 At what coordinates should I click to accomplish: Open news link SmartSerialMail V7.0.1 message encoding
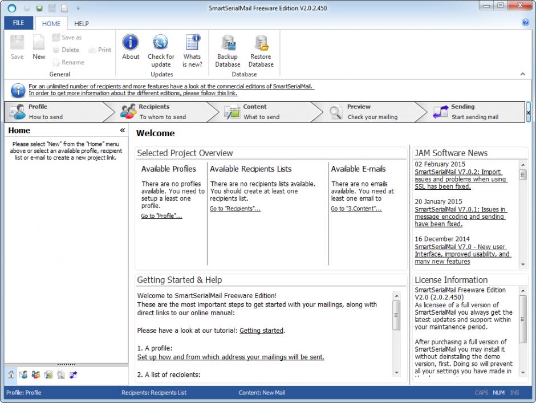pos(460,217)
